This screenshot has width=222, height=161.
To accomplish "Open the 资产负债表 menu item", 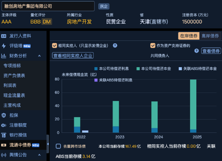I will 14,75.
